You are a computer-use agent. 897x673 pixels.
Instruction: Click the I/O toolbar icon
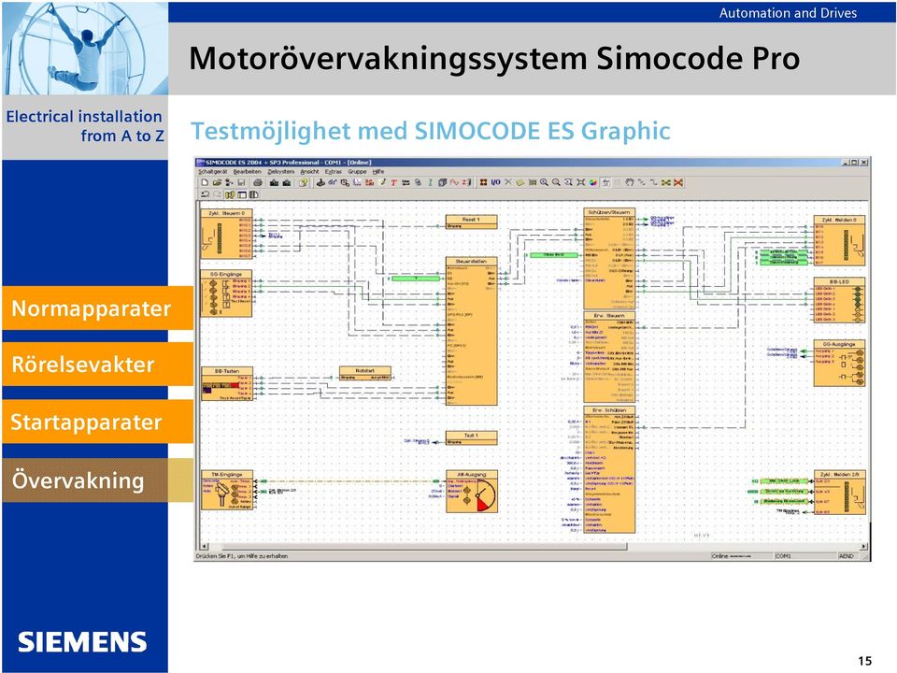tap(495, 182)
